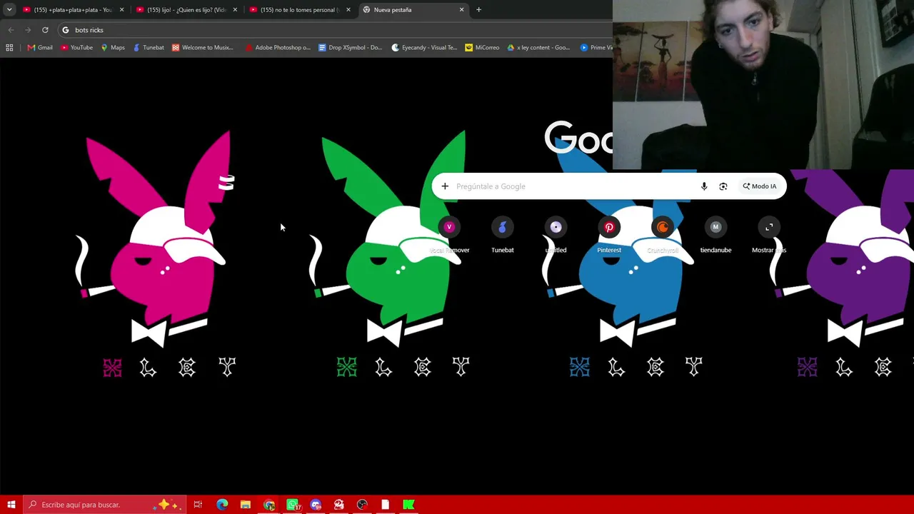The image size is (914, 514).
Task: Close the 'no te lo tomes personal' tab
Action: tap(348, 10)
